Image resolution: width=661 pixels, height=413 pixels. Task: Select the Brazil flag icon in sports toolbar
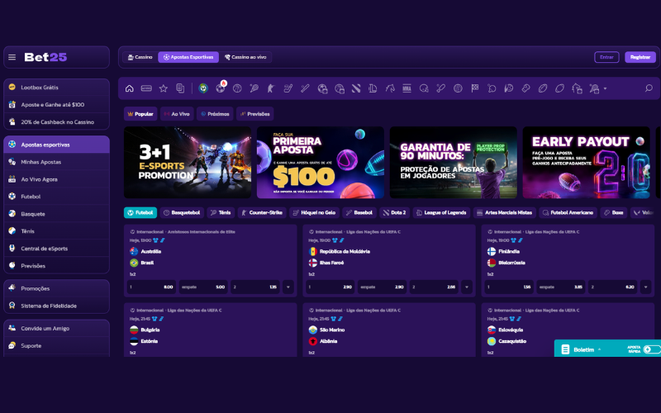[203, 88]
